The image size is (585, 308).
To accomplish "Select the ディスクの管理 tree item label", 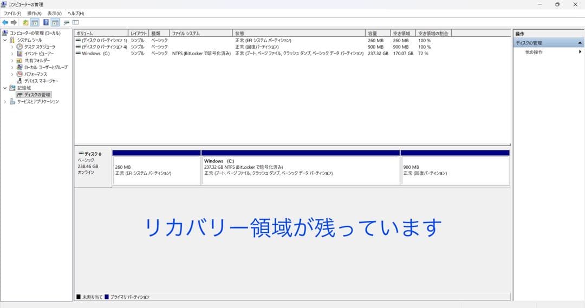I will [x=37, y=95].
